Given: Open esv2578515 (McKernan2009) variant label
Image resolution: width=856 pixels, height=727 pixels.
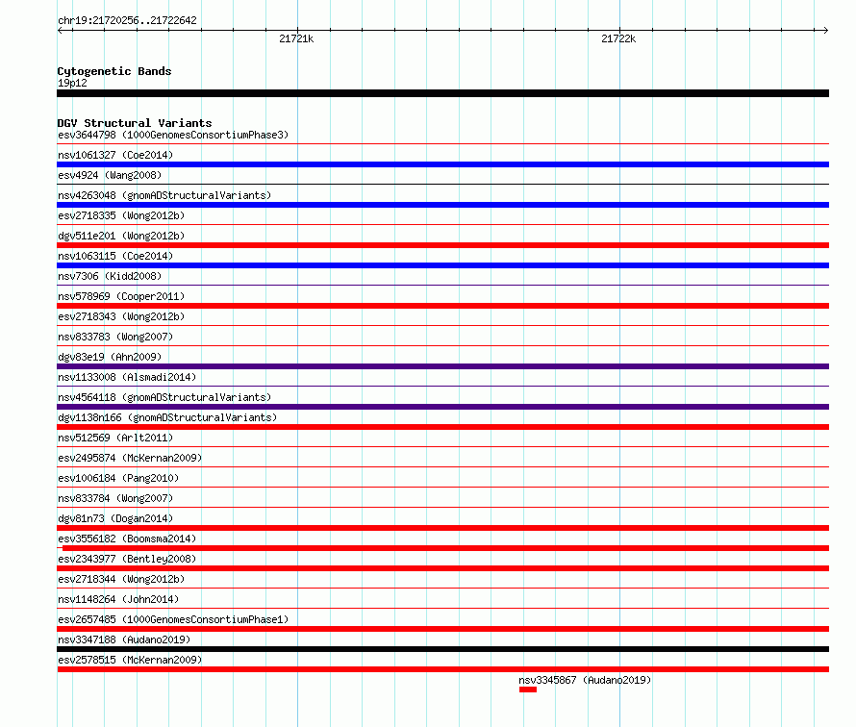Looking at the screenshot, I should coord(130,660).
